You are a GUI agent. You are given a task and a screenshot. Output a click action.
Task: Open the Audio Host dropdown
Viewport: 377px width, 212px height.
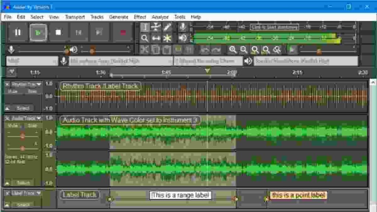coord(32,61)
